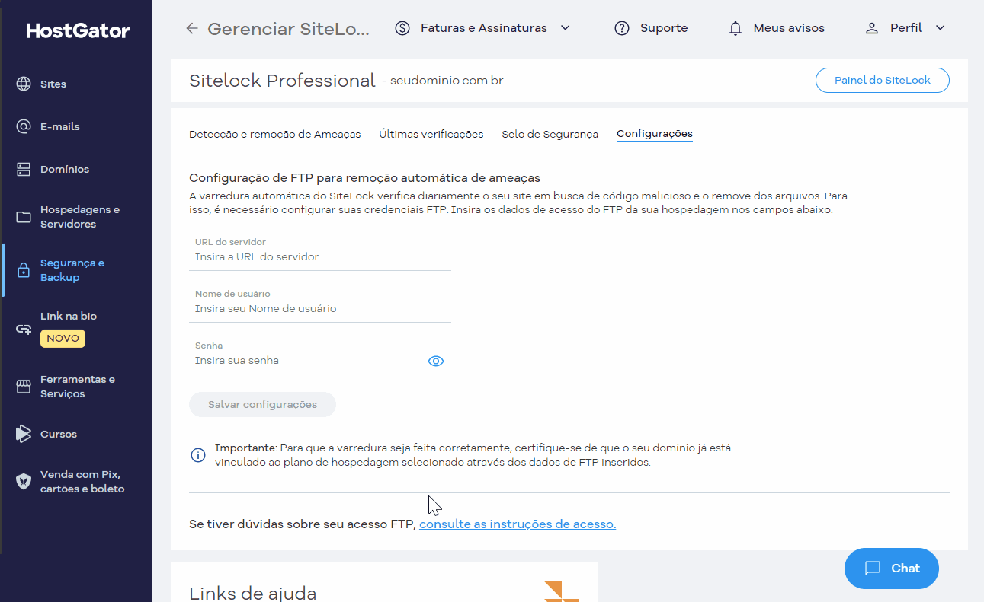Switch to the Últimas verificações tab
Viewport: 984px width, 602px height.
(431, 134)
